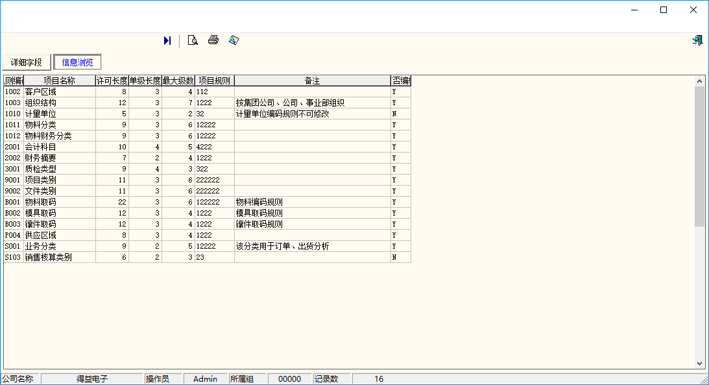Click the scrollbar up arrow

tap(699, 81)
